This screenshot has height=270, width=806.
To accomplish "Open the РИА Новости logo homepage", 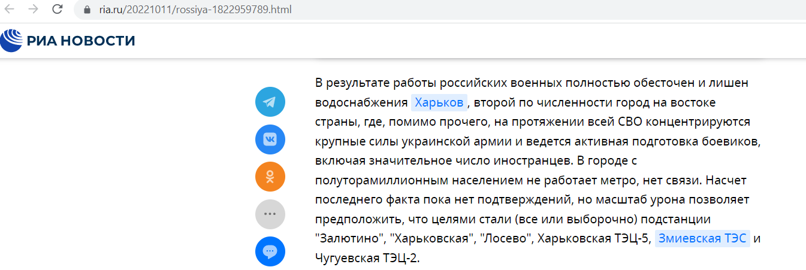I will tap(68, 40).
